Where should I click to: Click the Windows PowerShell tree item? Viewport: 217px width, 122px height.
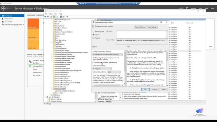tap(61, 79)
